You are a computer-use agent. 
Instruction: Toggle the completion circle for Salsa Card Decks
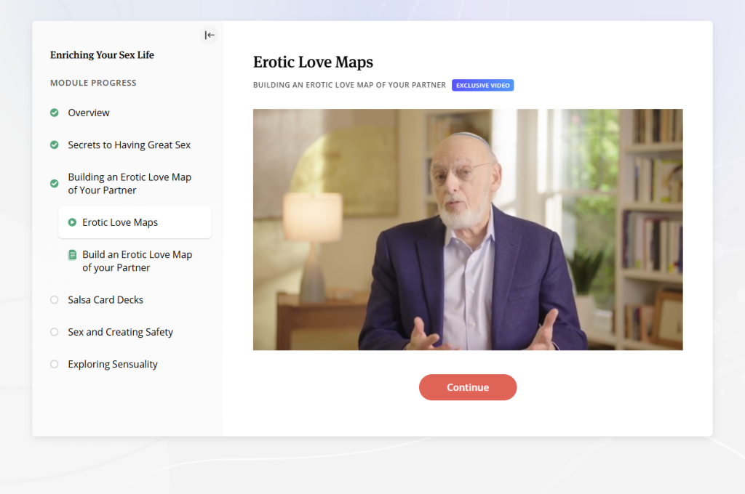tap(54, 299)
